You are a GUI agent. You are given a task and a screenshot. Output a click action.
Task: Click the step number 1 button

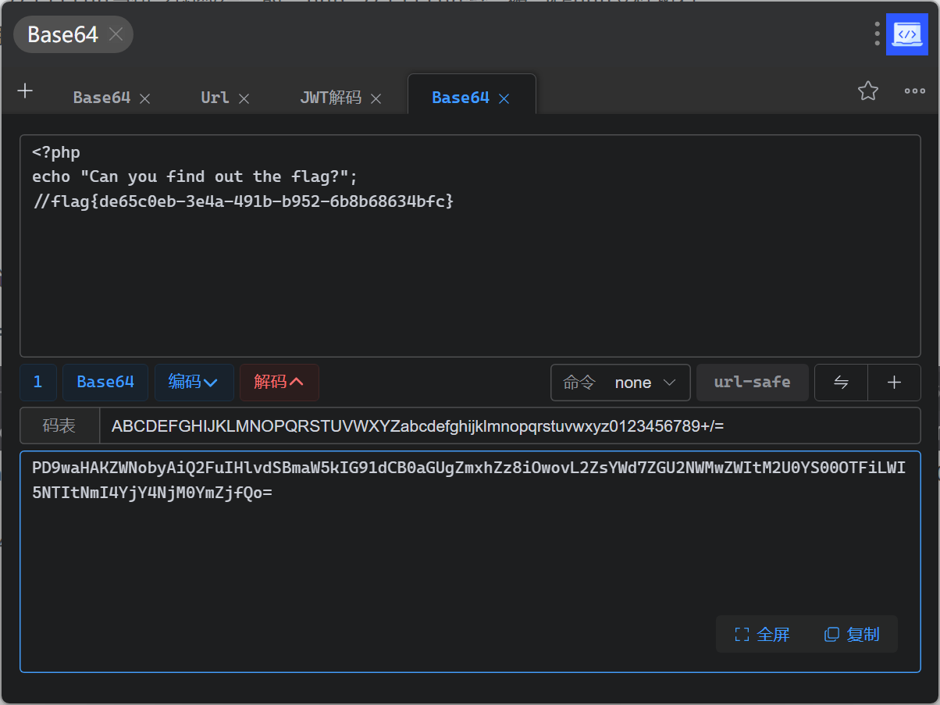[x=38, y=382]
